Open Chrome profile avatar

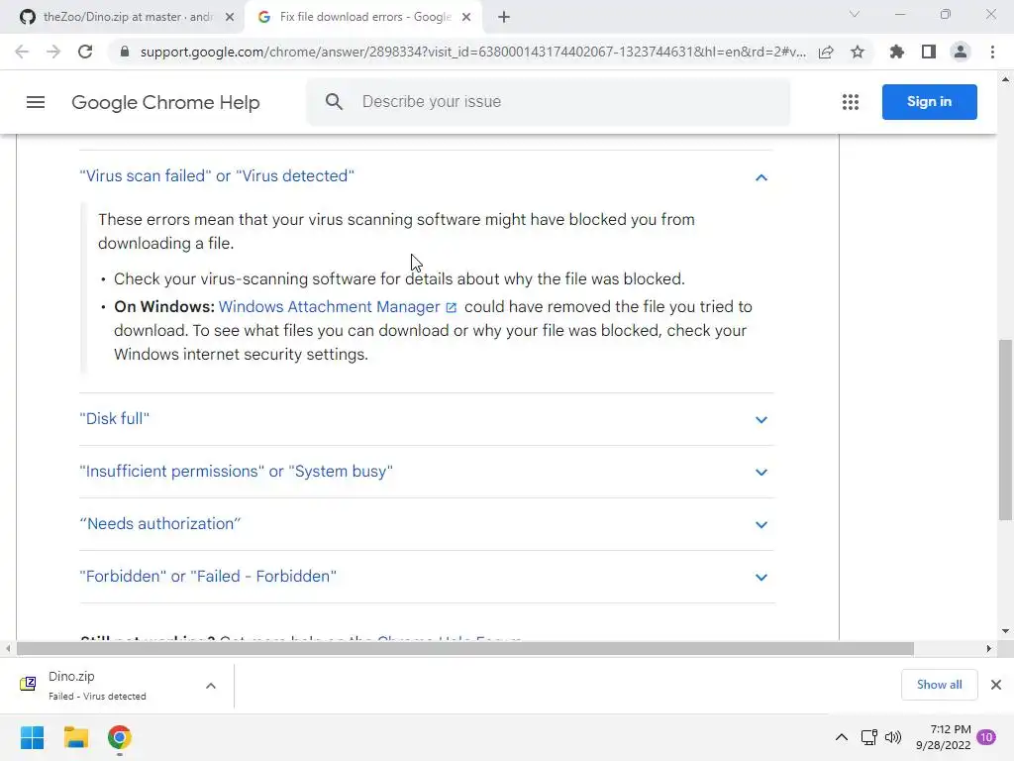pos(961,52)
